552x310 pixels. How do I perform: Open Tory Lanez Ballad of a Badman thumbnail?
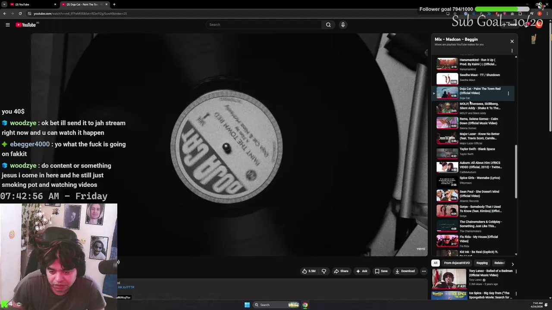coord(449,279)
